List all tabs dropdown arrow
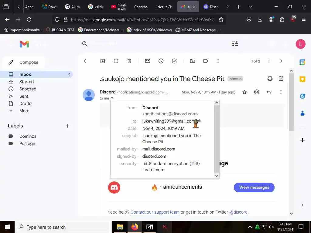 pyautogui.click(x=251, y=7)
